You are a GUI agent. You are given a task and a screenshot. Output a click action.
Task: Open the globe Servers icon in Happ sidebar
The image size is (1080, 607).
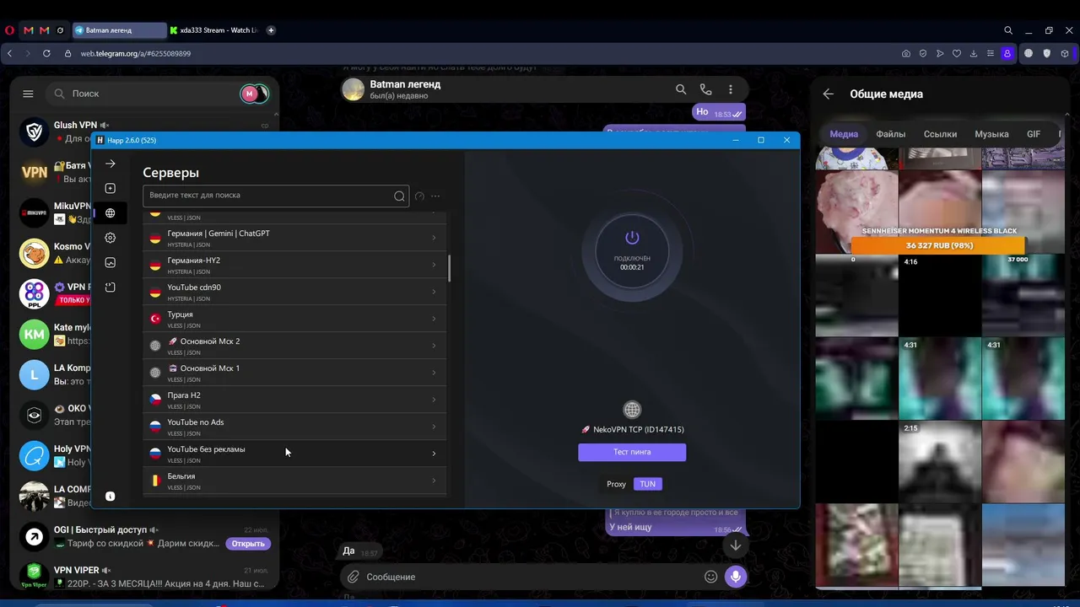pos(110,213)
